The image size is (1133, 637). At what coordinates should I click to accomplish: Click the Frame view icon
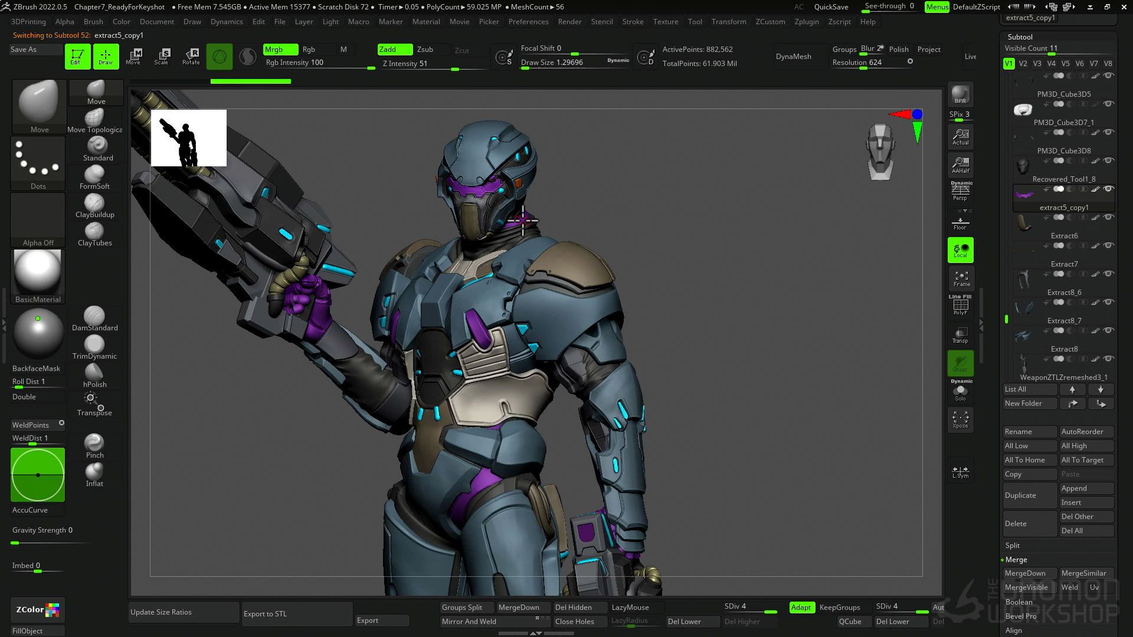(961, 278)
